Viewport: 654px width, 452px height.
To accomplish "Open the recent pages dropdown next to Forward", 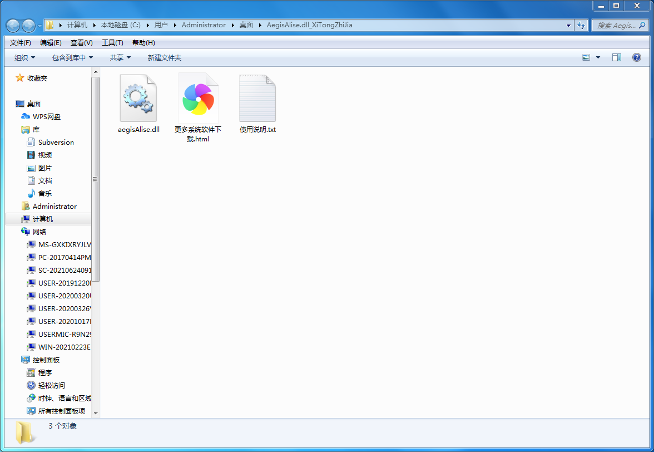I will coord(39,26).
